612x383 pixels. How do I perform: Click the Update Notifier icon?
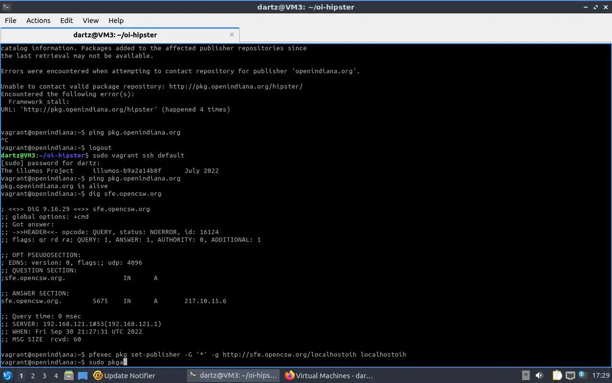point(98,376)
